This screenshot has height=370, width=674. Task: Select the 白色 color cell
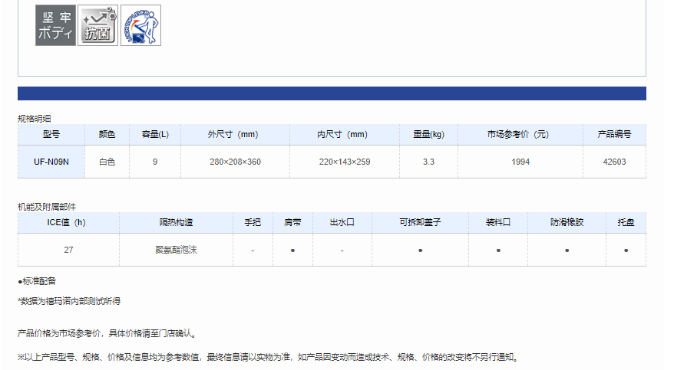click(x=107, y=162)
